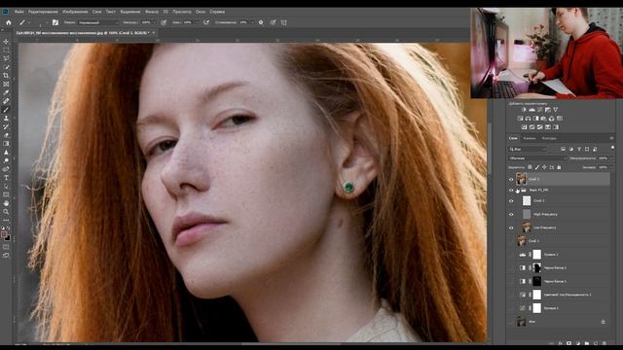Create new group folder icon

coord(587,343)
